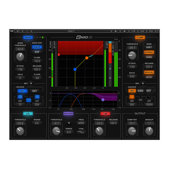Bypass the Comp section
Image resolution: width=169 pixels, height=169 pixels.
point(140,37)
